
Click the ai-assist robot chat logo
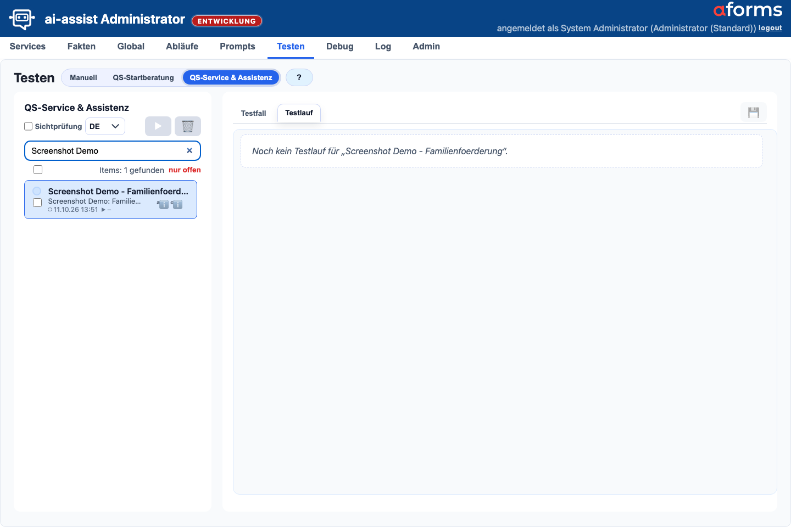pos(22,19)
